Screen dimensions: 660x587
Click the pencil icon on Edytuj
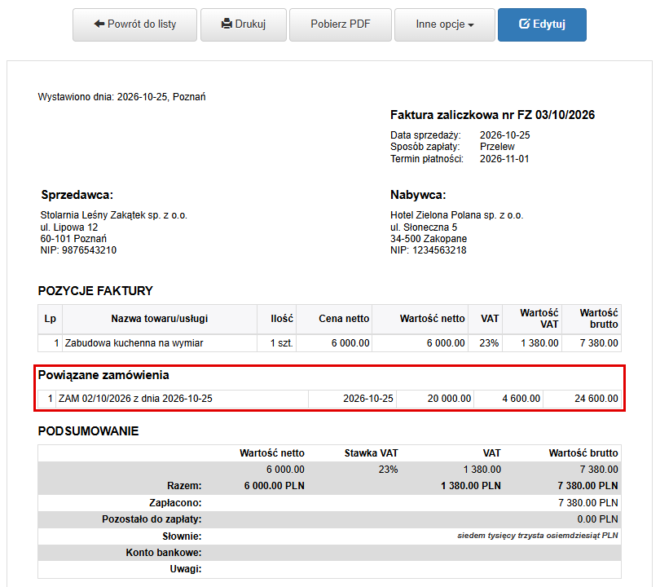pyautogui.click(x=525, y=24)
